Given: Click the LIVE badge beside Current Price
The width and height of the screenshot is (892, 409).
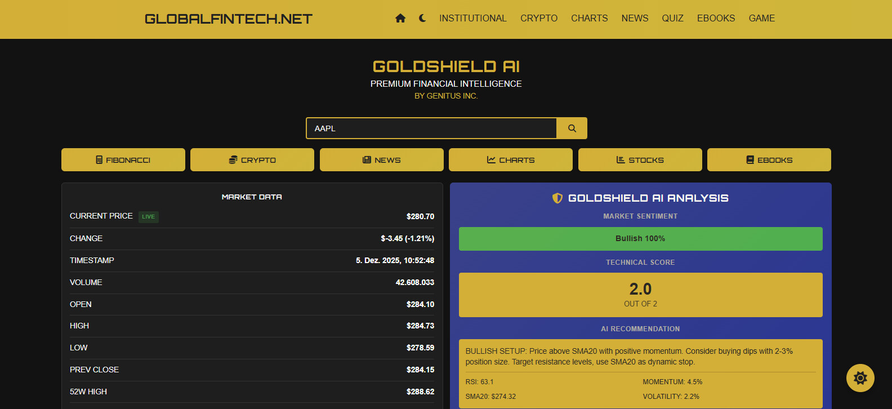Looking at the screenshot, I should [149, 217].
